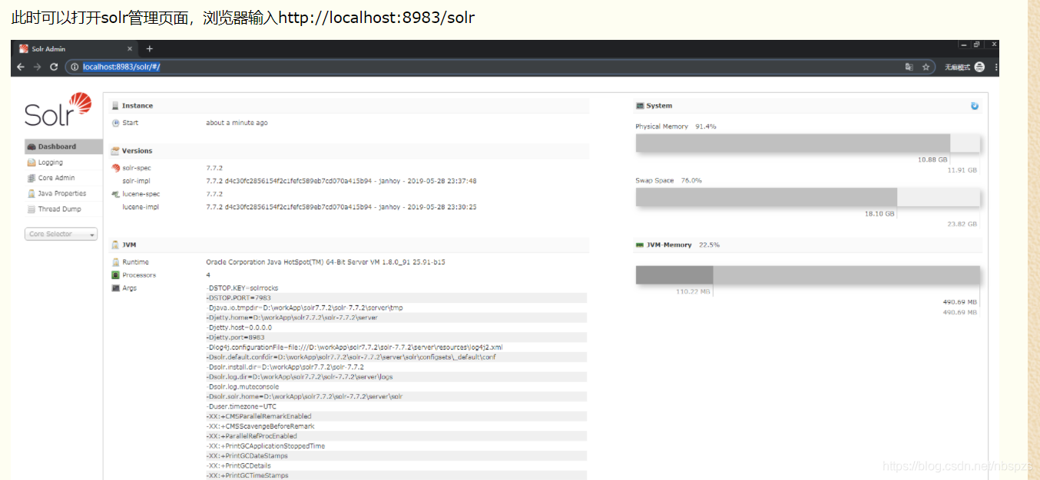The height and width of the screenshot is (480, 1040).
Task: Open the Logging page
Action: pyautogui.click(x=64, y=163)
